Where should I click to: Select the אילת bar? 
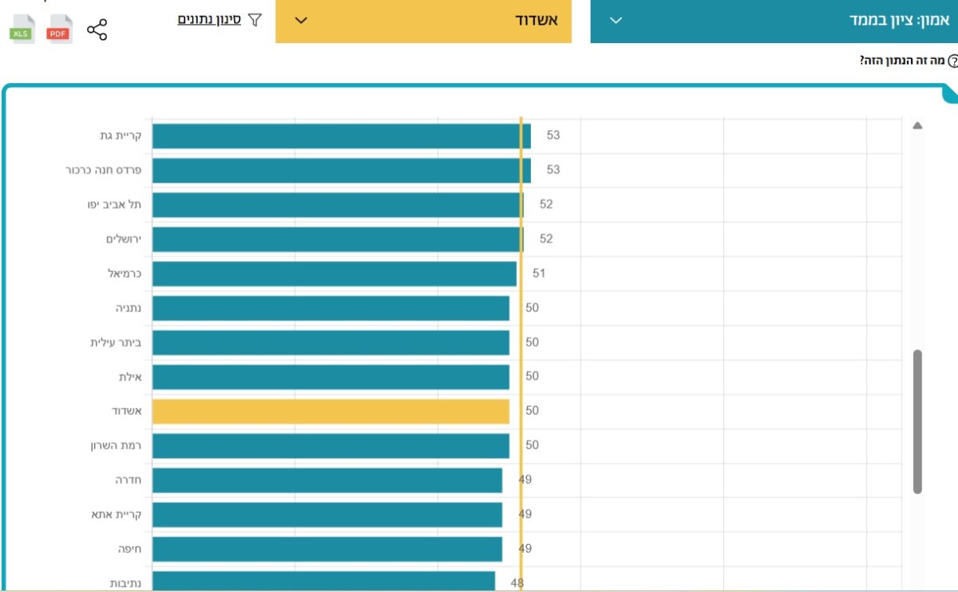point(331,377)
